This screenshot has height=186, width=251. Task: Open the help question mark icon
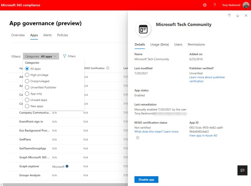215,5
